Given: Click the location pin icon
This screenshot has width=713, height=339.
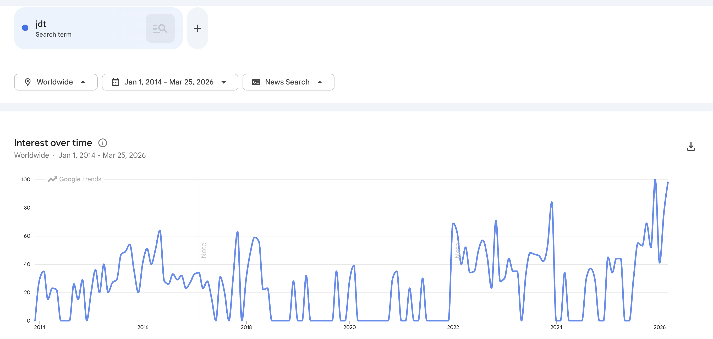Looking at the screenshot, I should click(28, 82).
